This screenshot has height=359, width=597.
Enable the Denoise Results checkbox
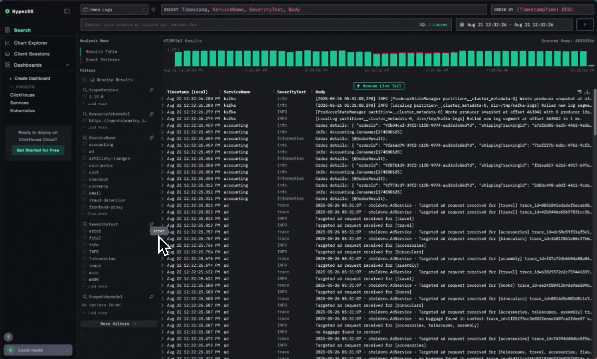[84, 80]
